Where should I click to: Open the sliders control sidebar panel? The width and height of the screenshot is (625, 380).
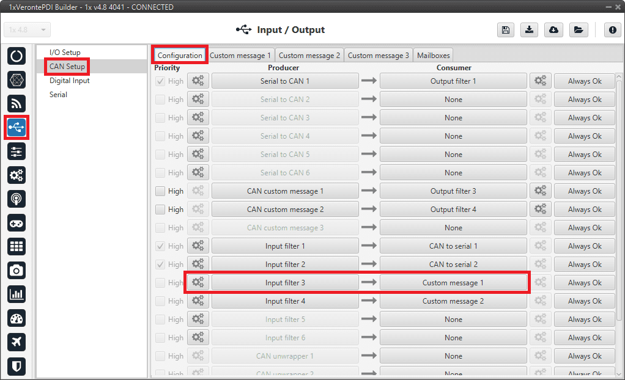[17, 152]
